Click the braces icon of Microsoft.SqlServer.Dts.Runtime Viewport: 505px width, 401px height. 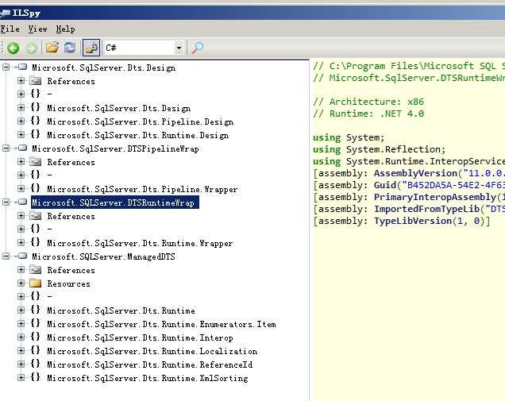[x=36, y=310]
